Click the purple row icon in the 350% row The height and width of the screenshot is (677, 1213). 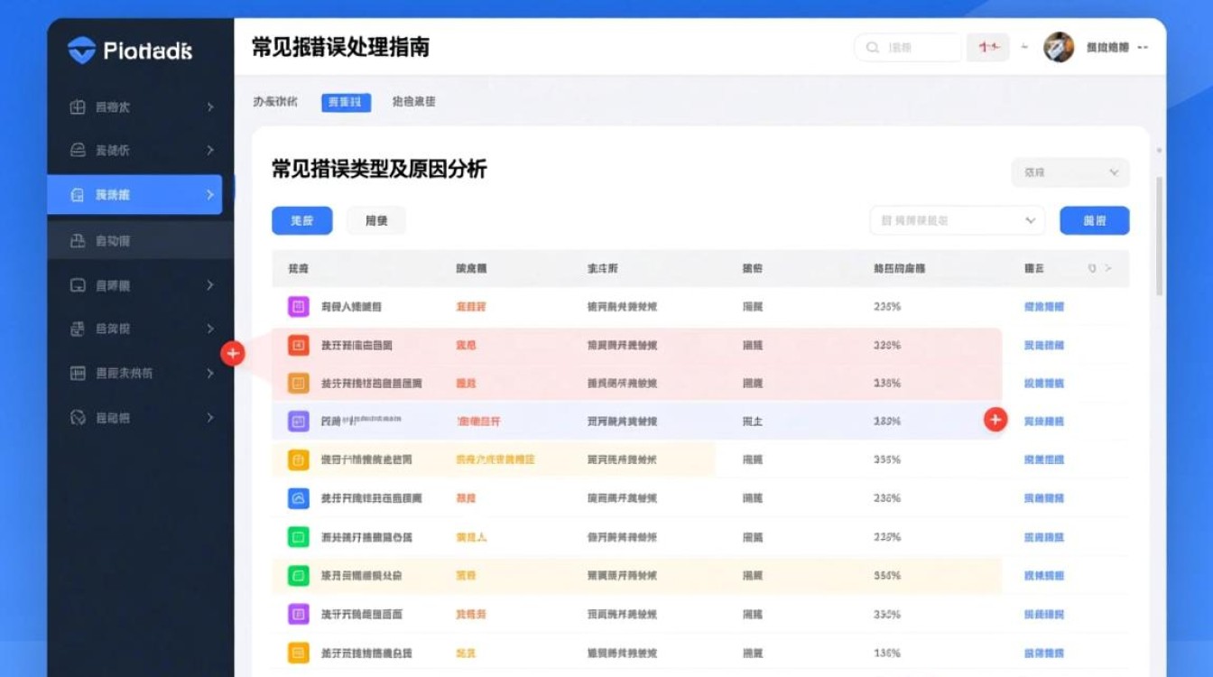(x=298, y=614)
